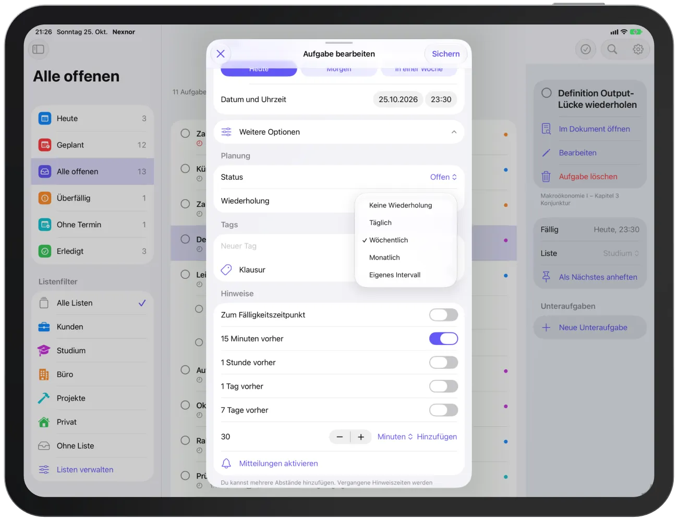678x520 pixels.
Task: Click the trash icon for Aufgabe löschen
Action: (x=546, y=177)
